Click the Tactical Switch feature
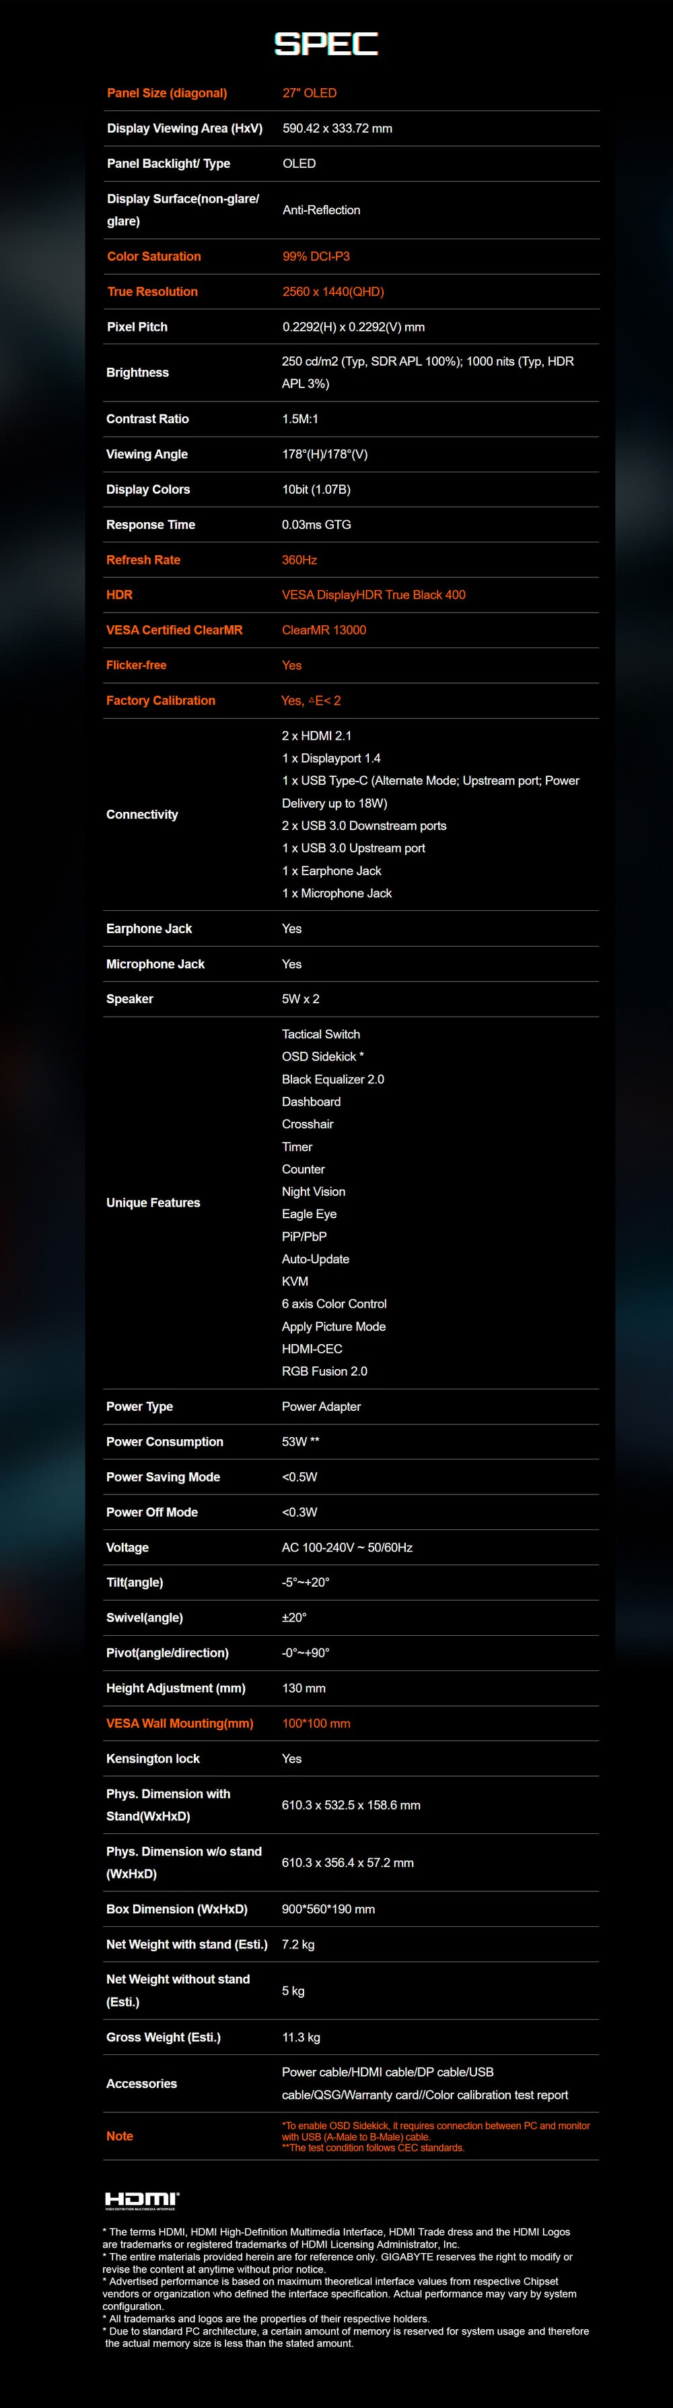The height and width of the screenshot is (2408, 673). pyautogui.click(x=320, y=1034)
